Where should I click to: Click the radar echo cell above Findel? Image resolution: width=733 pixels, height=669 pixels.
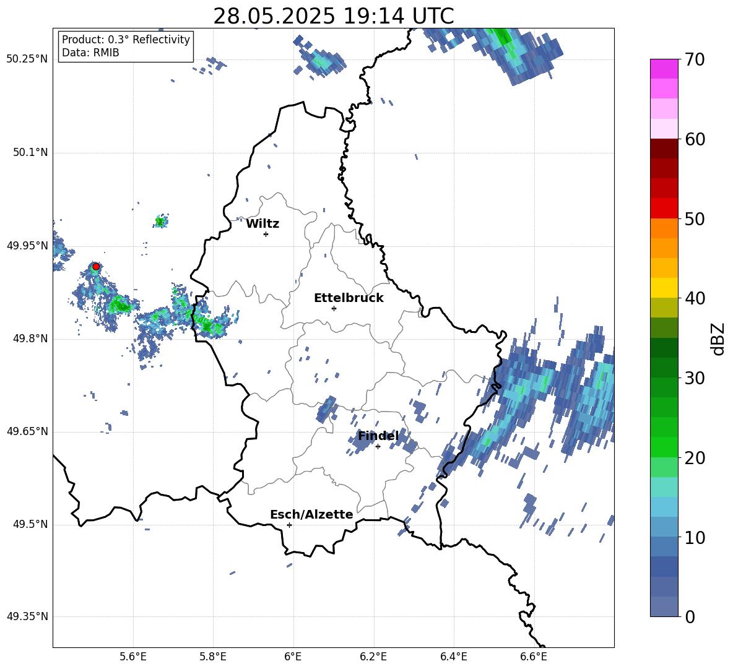coord(326,409)
